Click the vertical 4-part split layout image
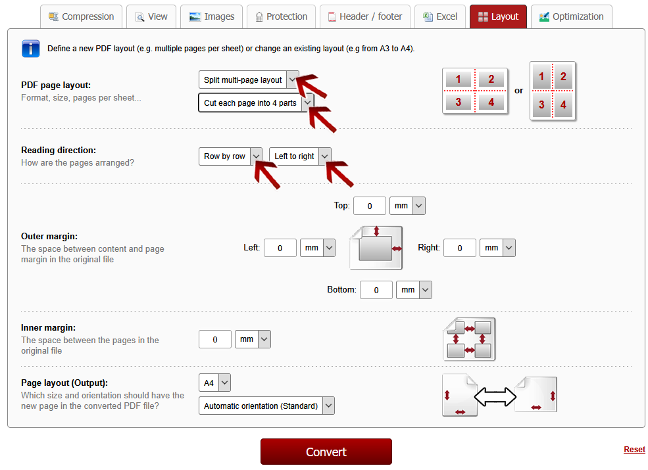The height and width of the screenshot is (470, 648). [x=553, y=91]
